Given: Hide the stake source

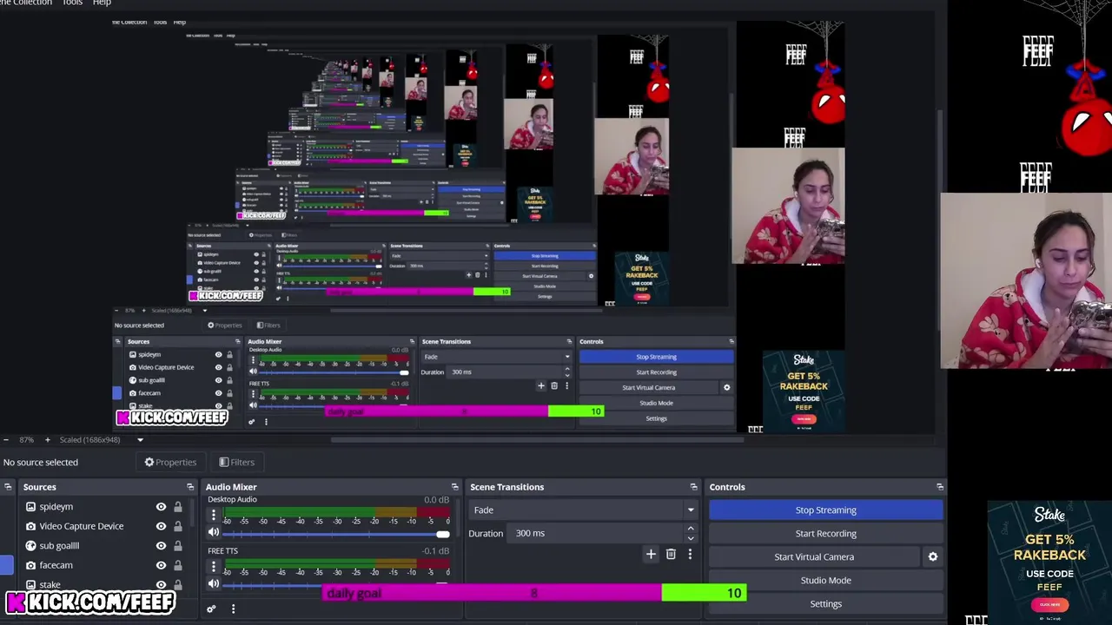Looking at the screenshot, I should point(161,584).
